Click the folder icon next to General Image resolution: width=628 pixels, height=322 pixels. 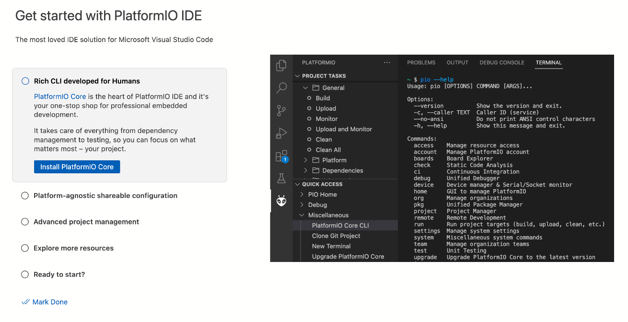[315, 88]
